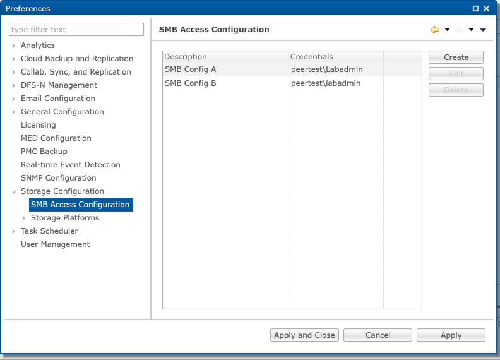Expand the DFS-N Management node

pos(14,85)
